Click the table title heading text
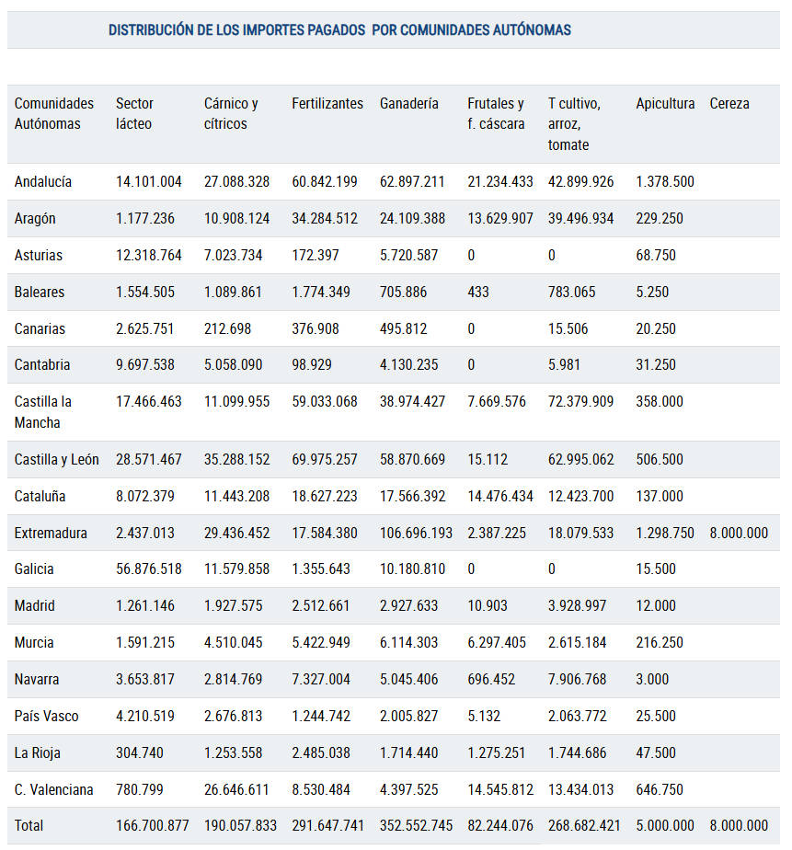This screenshot has width=792, height=850. 339,29
